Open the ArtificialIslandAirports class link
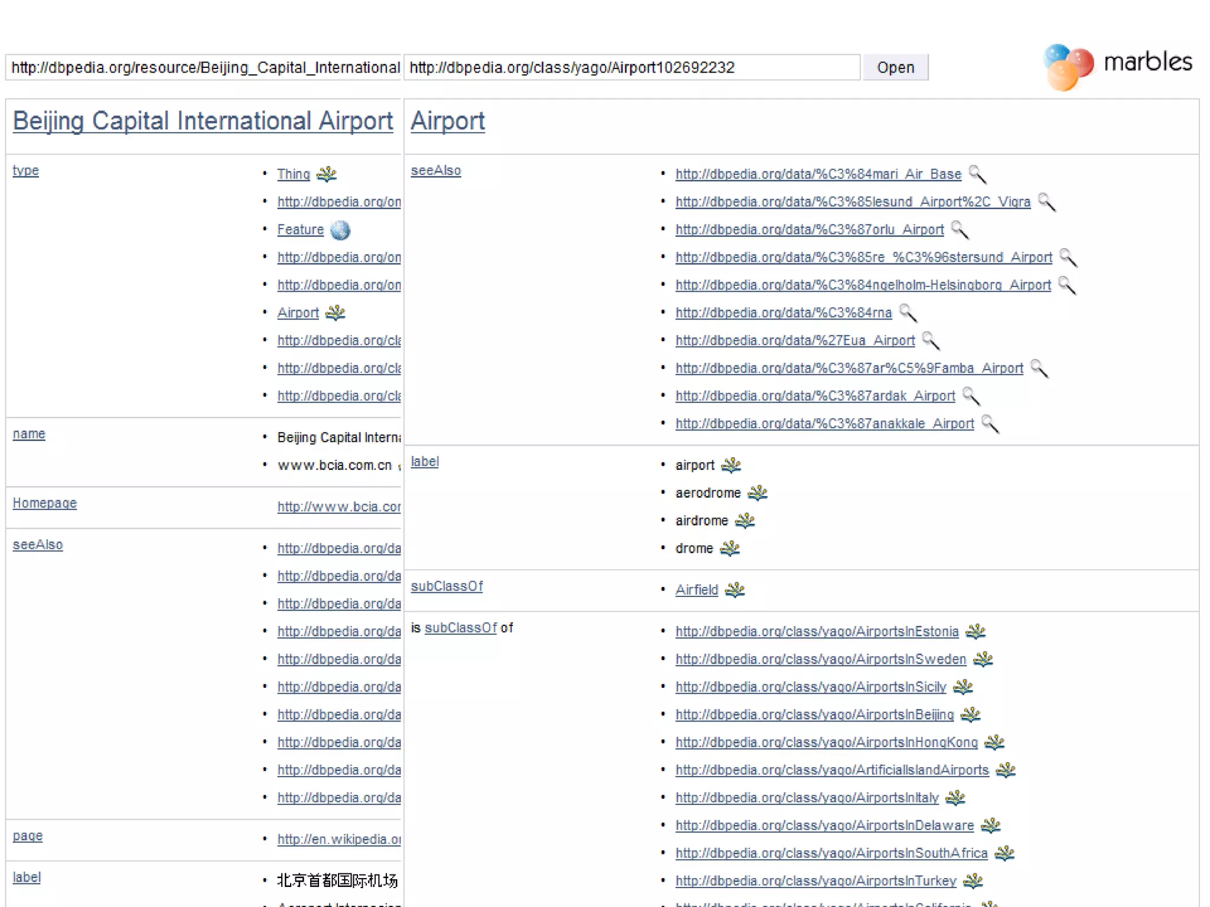1210x907 pixels. (x=831, y=770)
